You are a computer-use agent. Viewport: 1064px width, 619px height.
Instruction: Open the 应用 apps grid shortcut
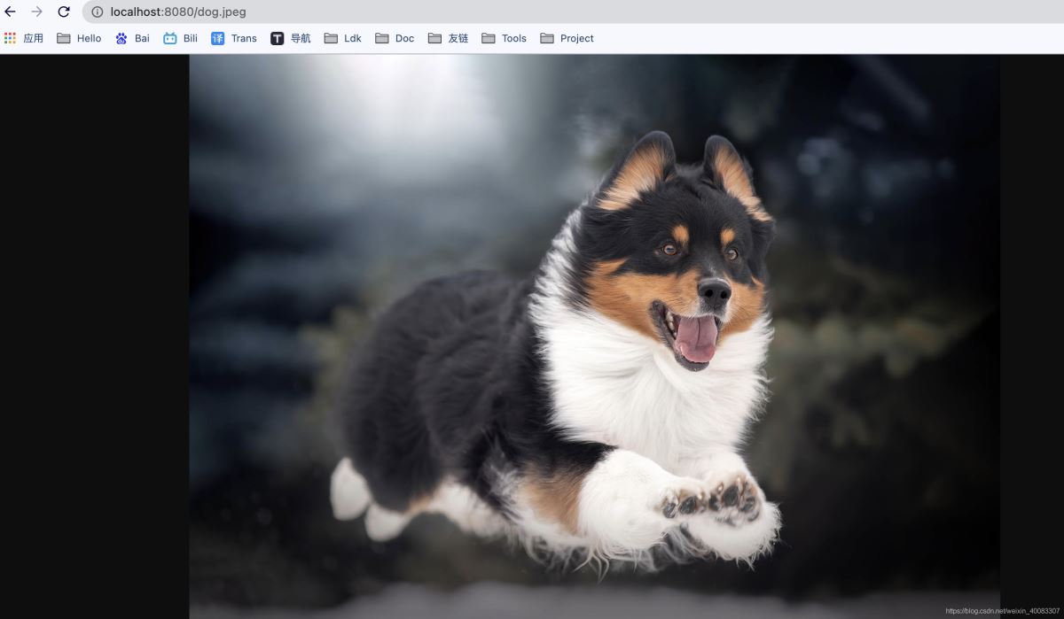24,38
